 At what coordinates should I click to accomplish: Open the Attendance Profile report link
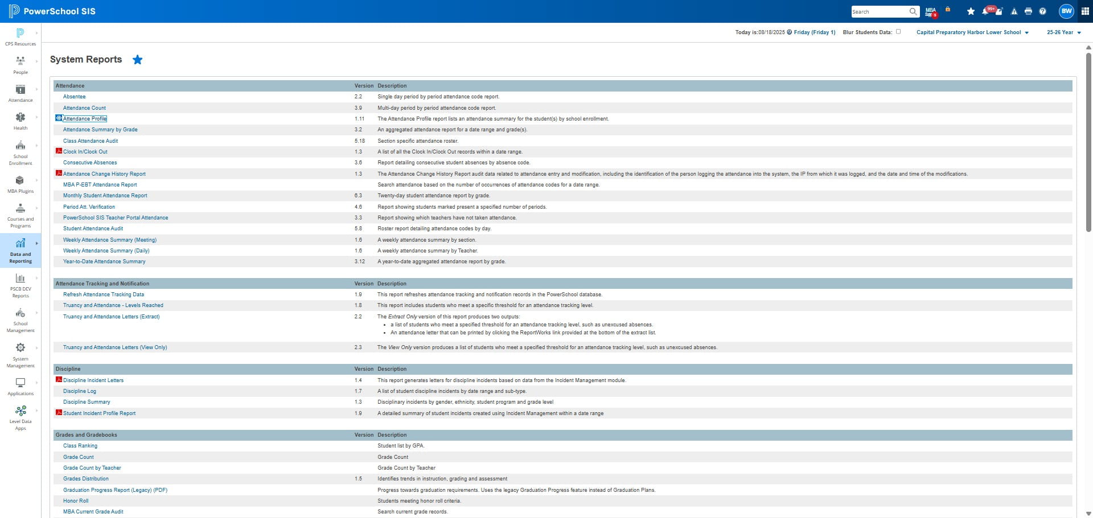(x=84, y=119)
